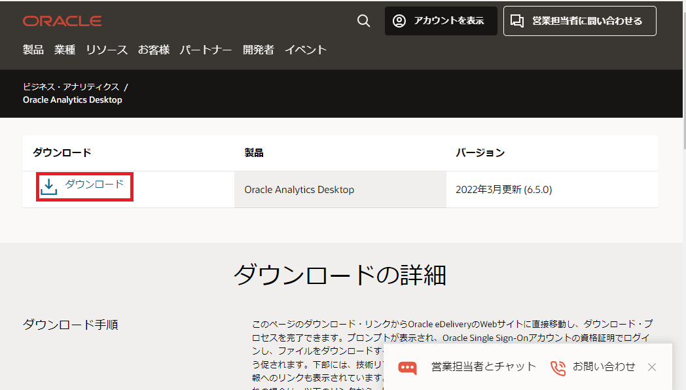Open the 業種 menu

pyautogui.click(x=65, y=49)
